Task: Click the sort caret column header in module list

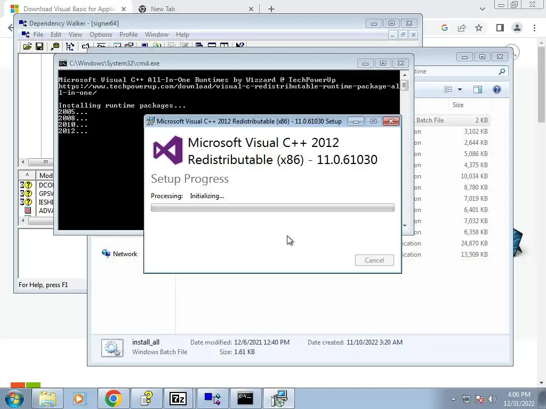Action: [27, 175]
